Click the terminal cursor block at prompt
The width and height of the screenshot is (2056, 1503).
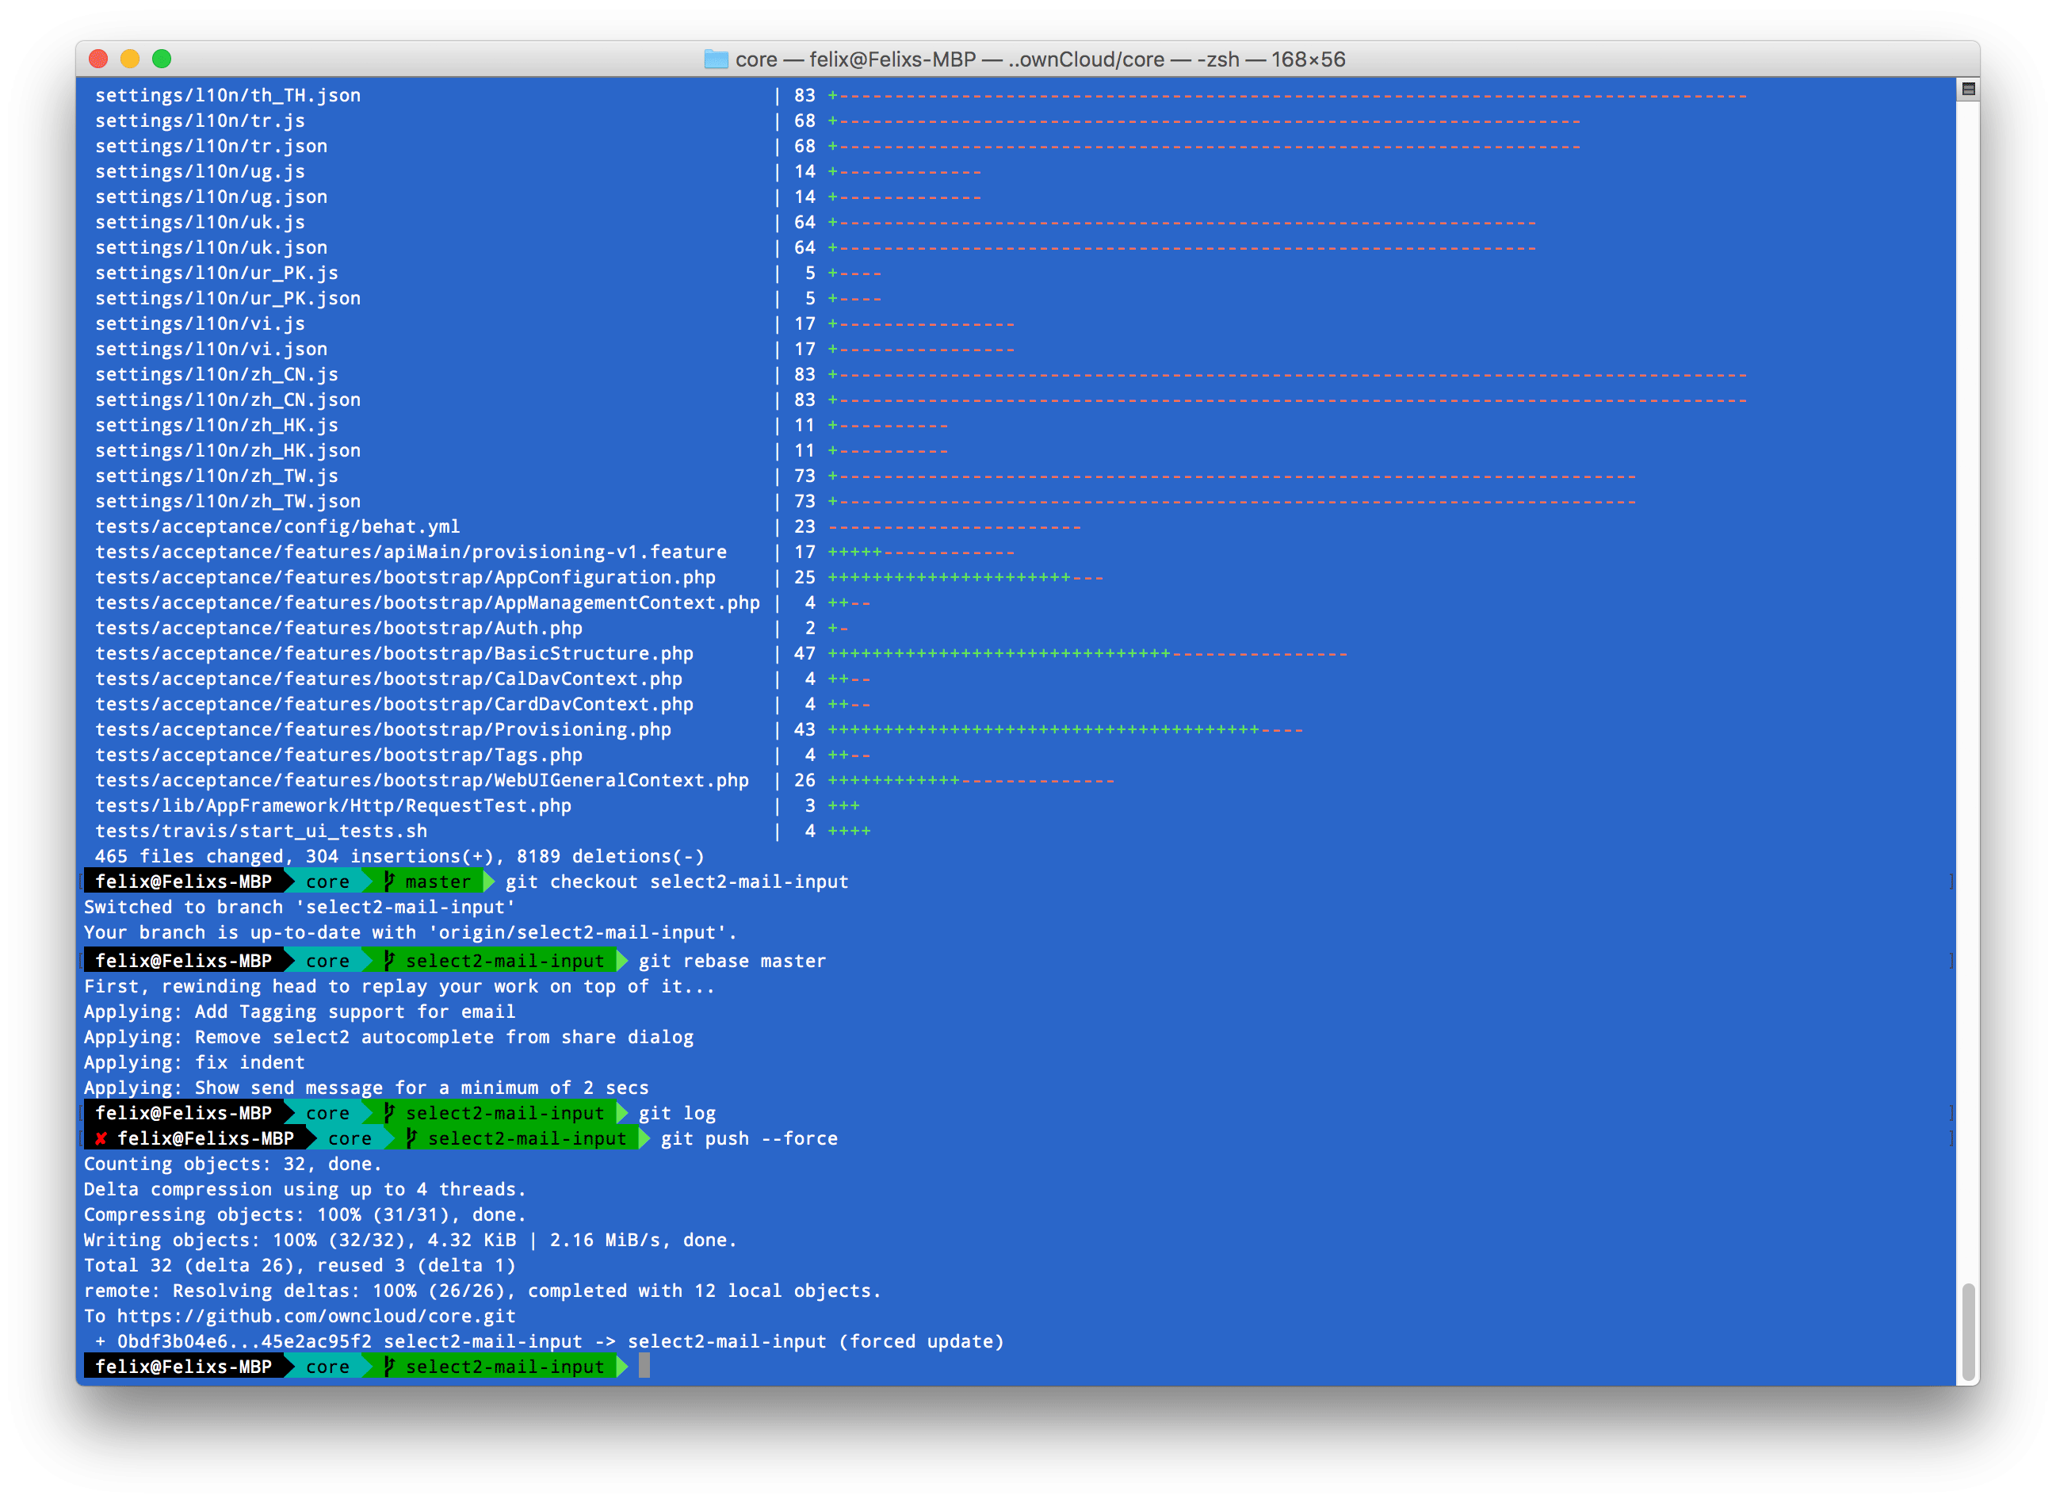(644, 1366)
